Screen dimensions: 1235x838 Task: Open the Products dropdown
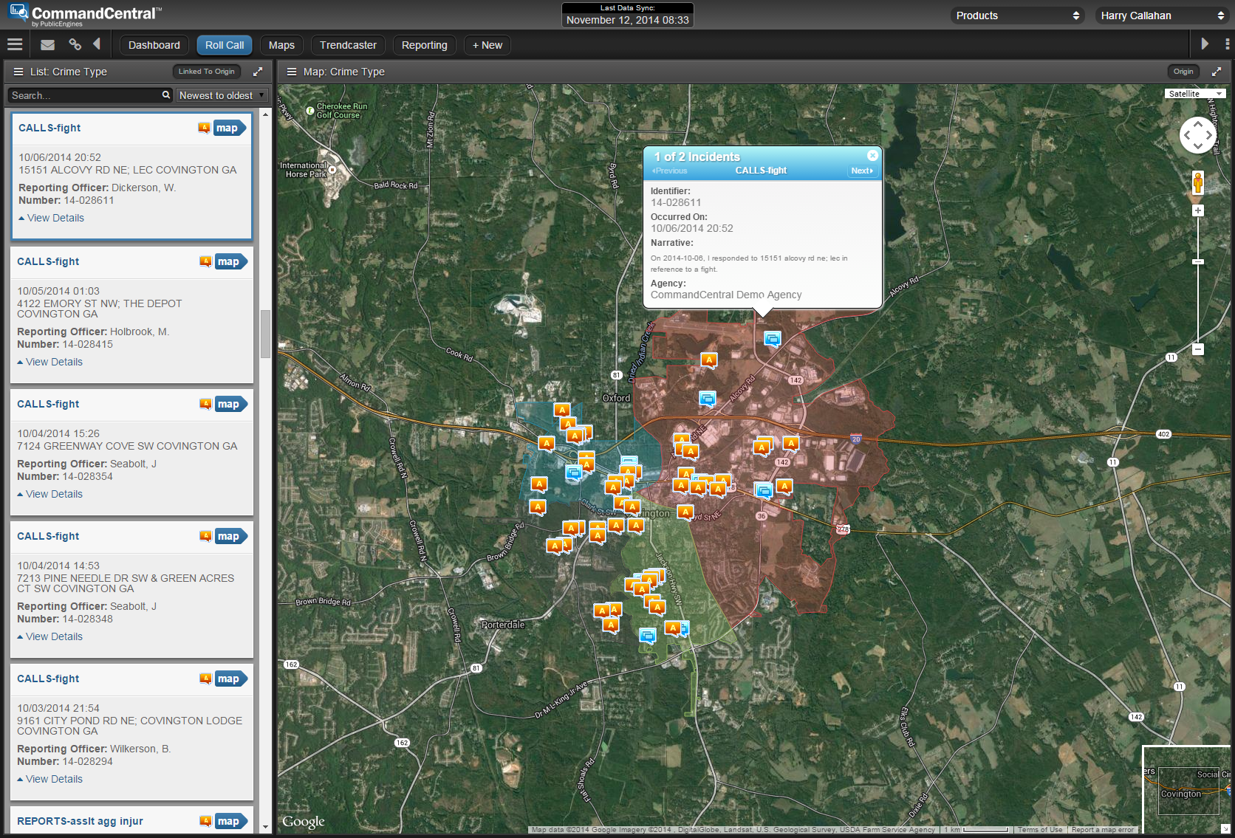click(x=1017, y=16)
